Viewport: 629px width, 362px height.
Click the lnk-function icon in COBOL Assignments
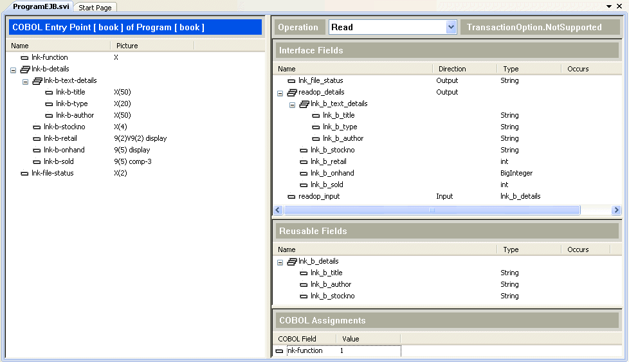click(280, 351)
